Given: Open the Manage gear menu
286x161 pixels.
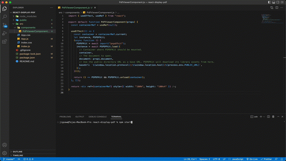Looking at the screenshot, I should click(x=4, y=153).
